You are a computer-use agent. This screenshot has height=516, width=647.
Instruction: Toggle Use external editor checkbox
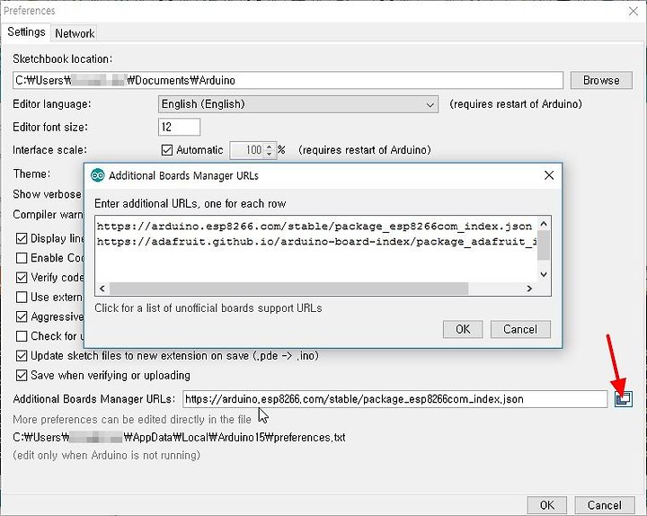click(x=22, y=297)
